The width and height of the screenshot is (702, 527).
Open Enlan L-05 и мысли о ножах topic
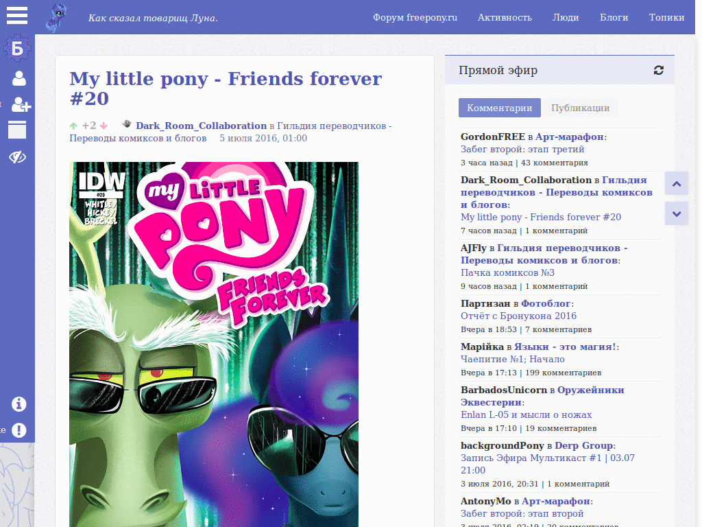[526, 415]
